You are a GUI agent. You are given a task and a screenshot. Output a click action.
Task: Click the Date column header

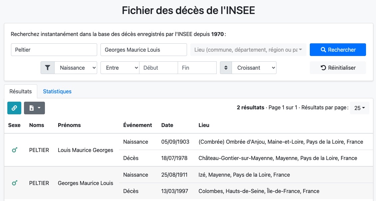(x=167, y=125)
